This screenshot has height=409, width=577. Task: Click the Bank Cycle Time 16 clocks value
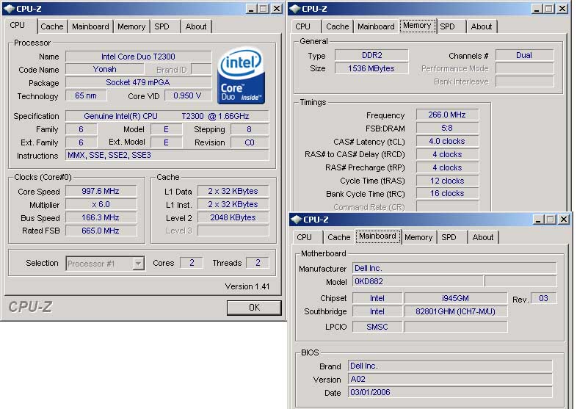point(447,194)
